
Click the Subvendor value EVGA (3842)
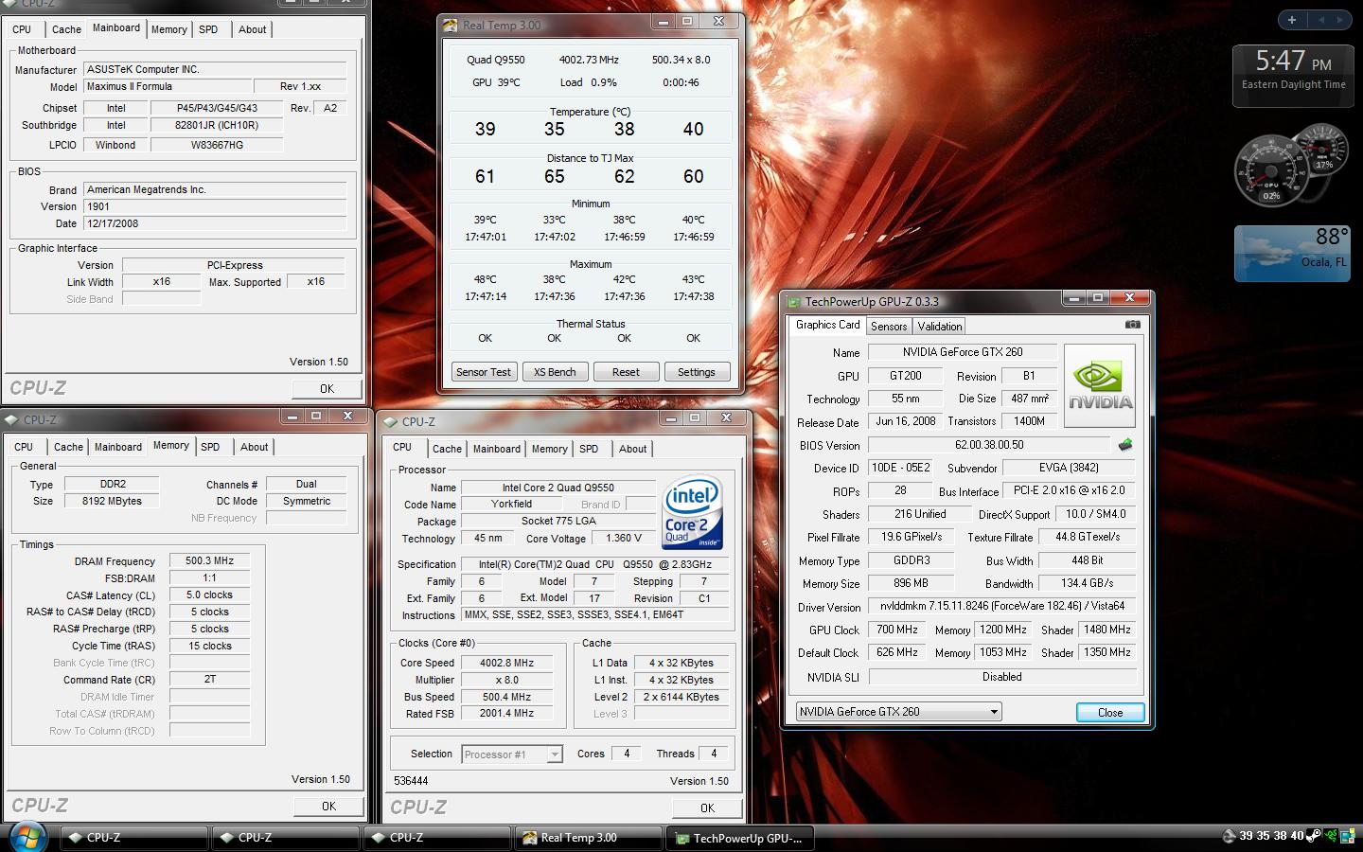coord(1069,468)
